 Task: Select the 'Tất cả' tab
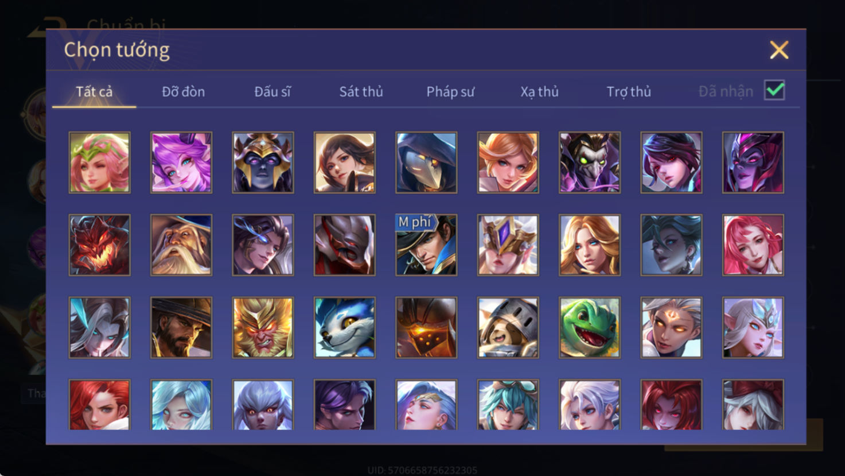tap(94, 92)
